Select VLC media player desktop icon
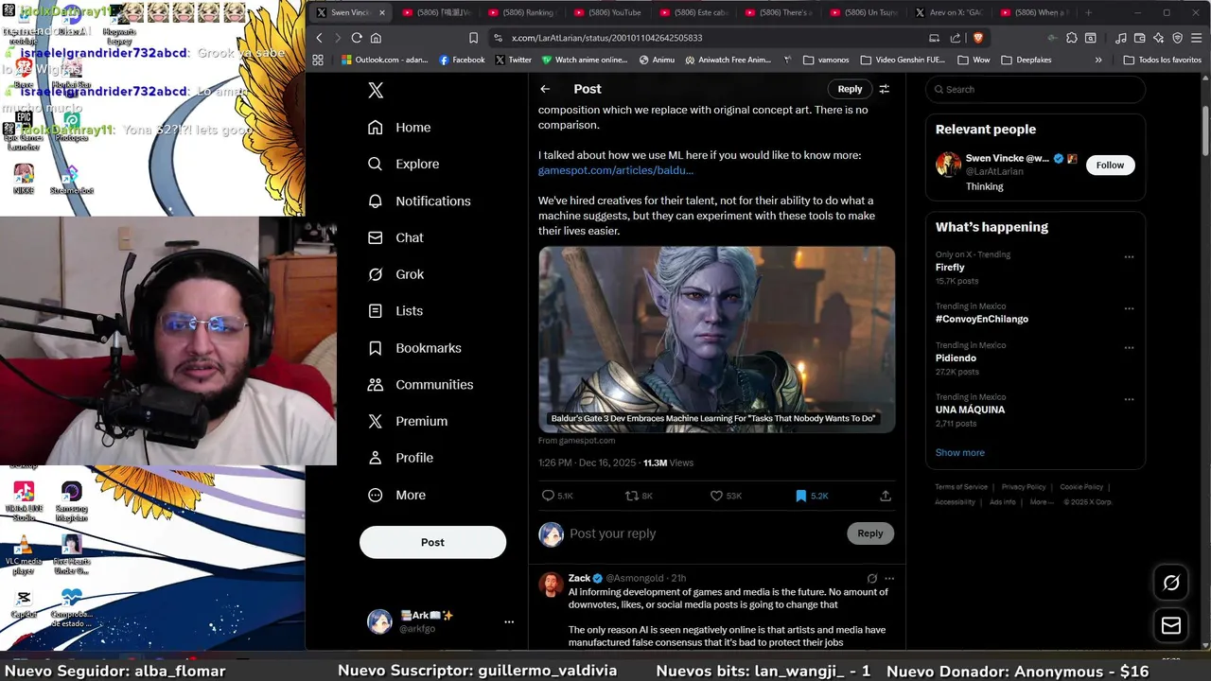 click(24, 555)
